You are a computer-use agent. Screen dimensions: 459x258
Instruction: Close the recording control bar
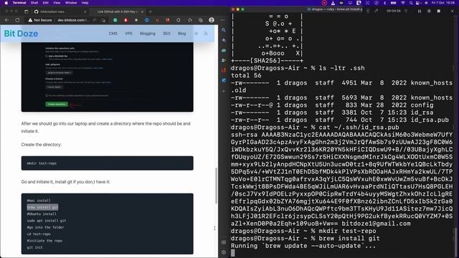[453, 11]
